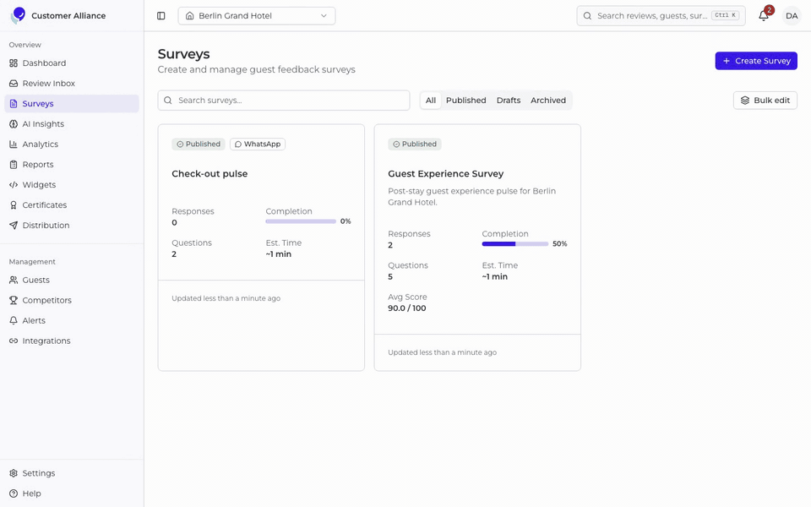Click the Published badge on Guest Experience Survey
The height and width of the screenshot is (507, 811).
pyautogui.click(x=415, y=144)
